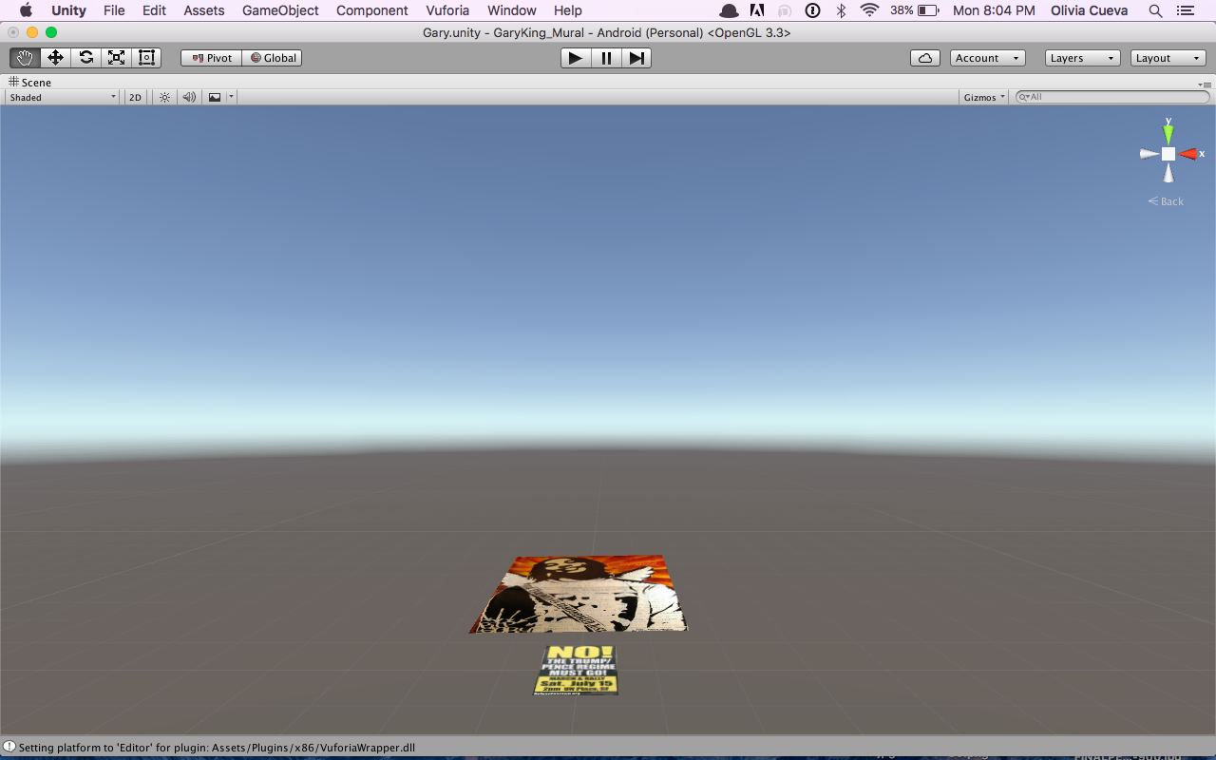Select the mural image target in scene
The width and height of the screenshot is (1216, 760).
[578, 594]
